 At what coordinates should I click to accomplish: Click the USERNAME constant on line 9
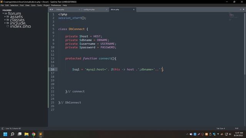point(108,44)
